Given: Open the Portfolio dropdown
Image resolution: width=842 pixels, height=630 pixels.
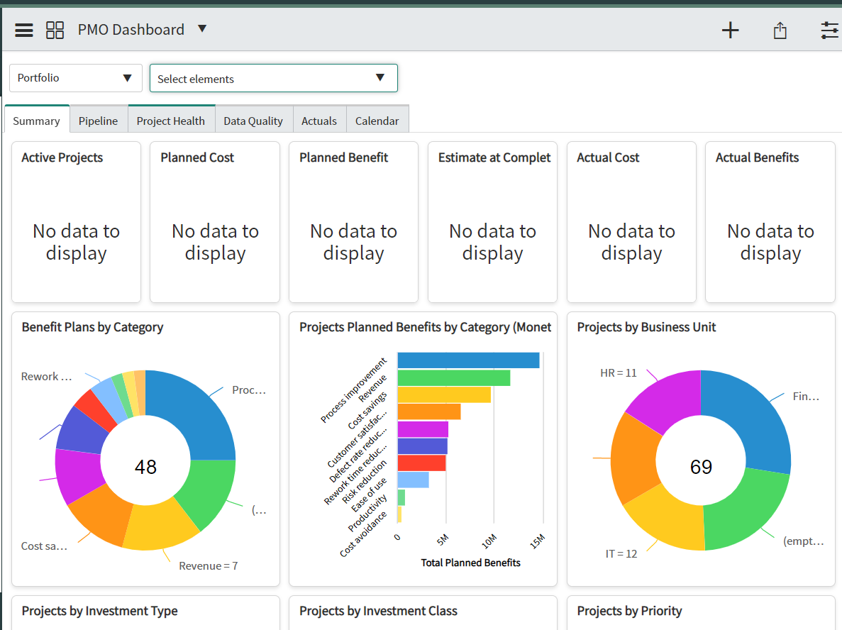Looking at the screenshot, I should coord(74,77).
